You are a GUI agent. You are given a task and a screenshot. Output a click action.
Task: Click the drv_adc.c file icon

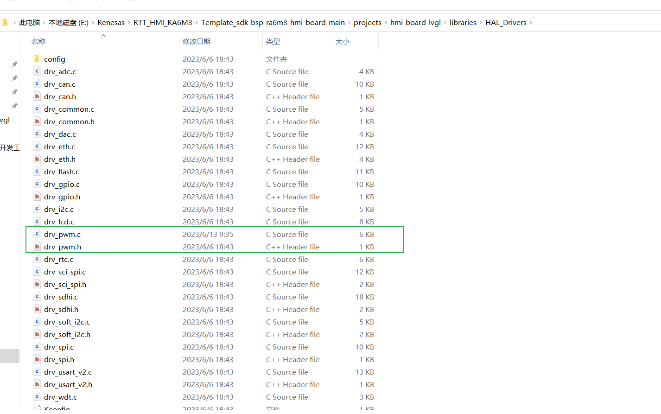point(37,71)
